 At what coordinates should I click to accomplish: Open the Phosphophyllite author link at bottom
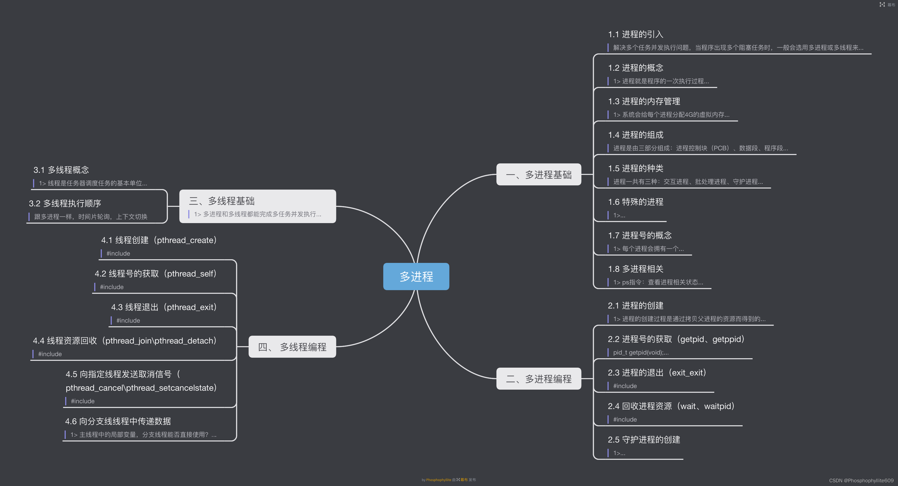pos(439,480)
